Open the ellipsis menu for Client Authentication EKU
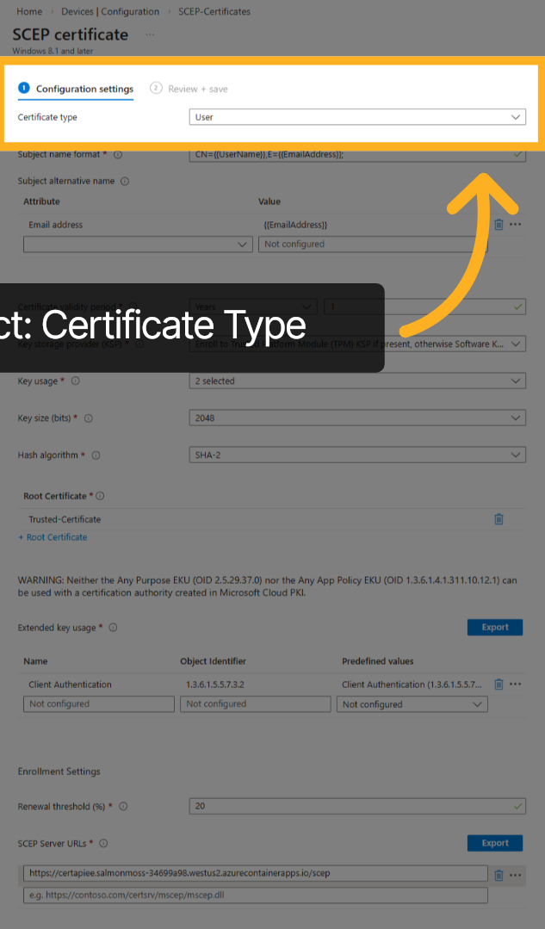This screenshot has height=929, width=545. click(x=516, y=684)
